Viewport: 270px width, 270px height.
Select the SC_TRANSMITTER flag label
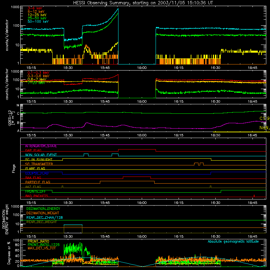[x=39, y=164]
